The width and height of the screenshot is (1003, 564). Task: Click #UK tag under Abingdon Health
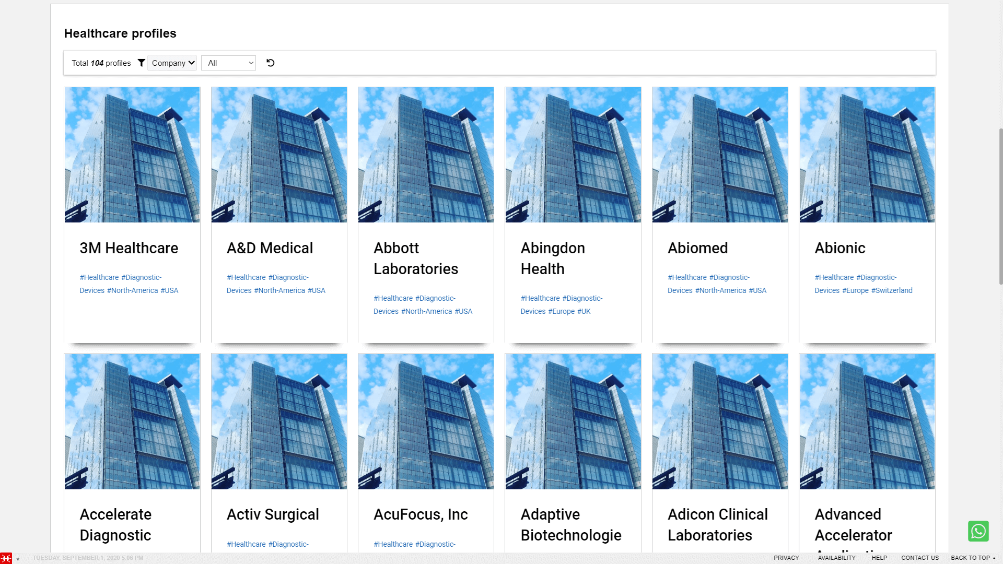584,311
